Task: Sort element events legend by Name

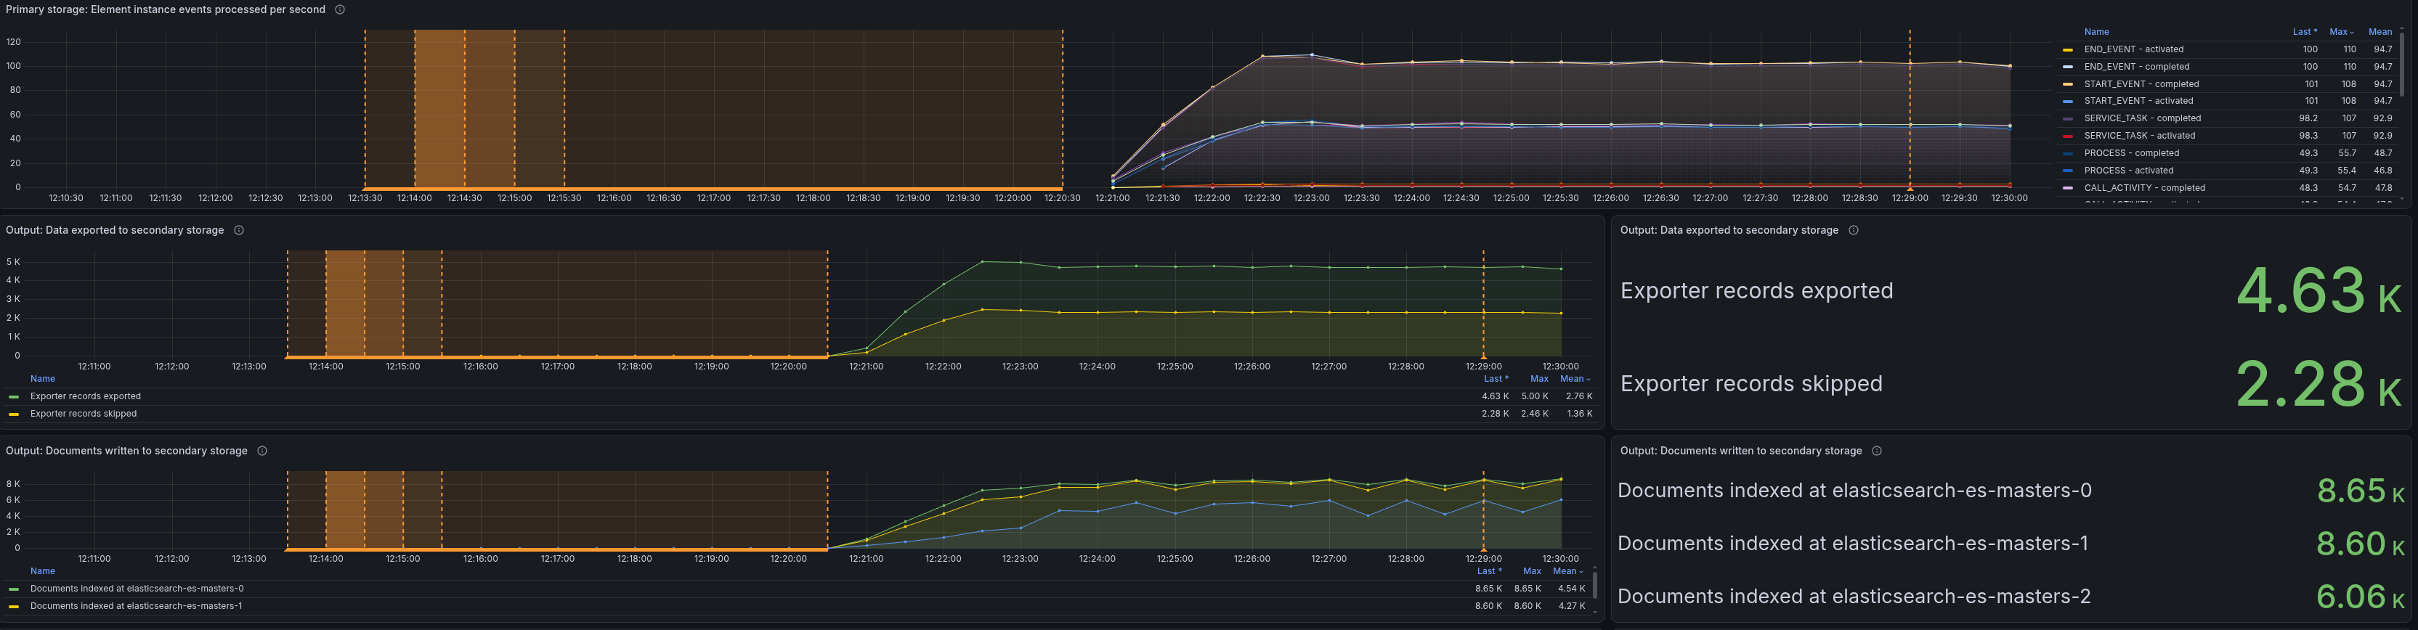Action: coord(2096,32)
